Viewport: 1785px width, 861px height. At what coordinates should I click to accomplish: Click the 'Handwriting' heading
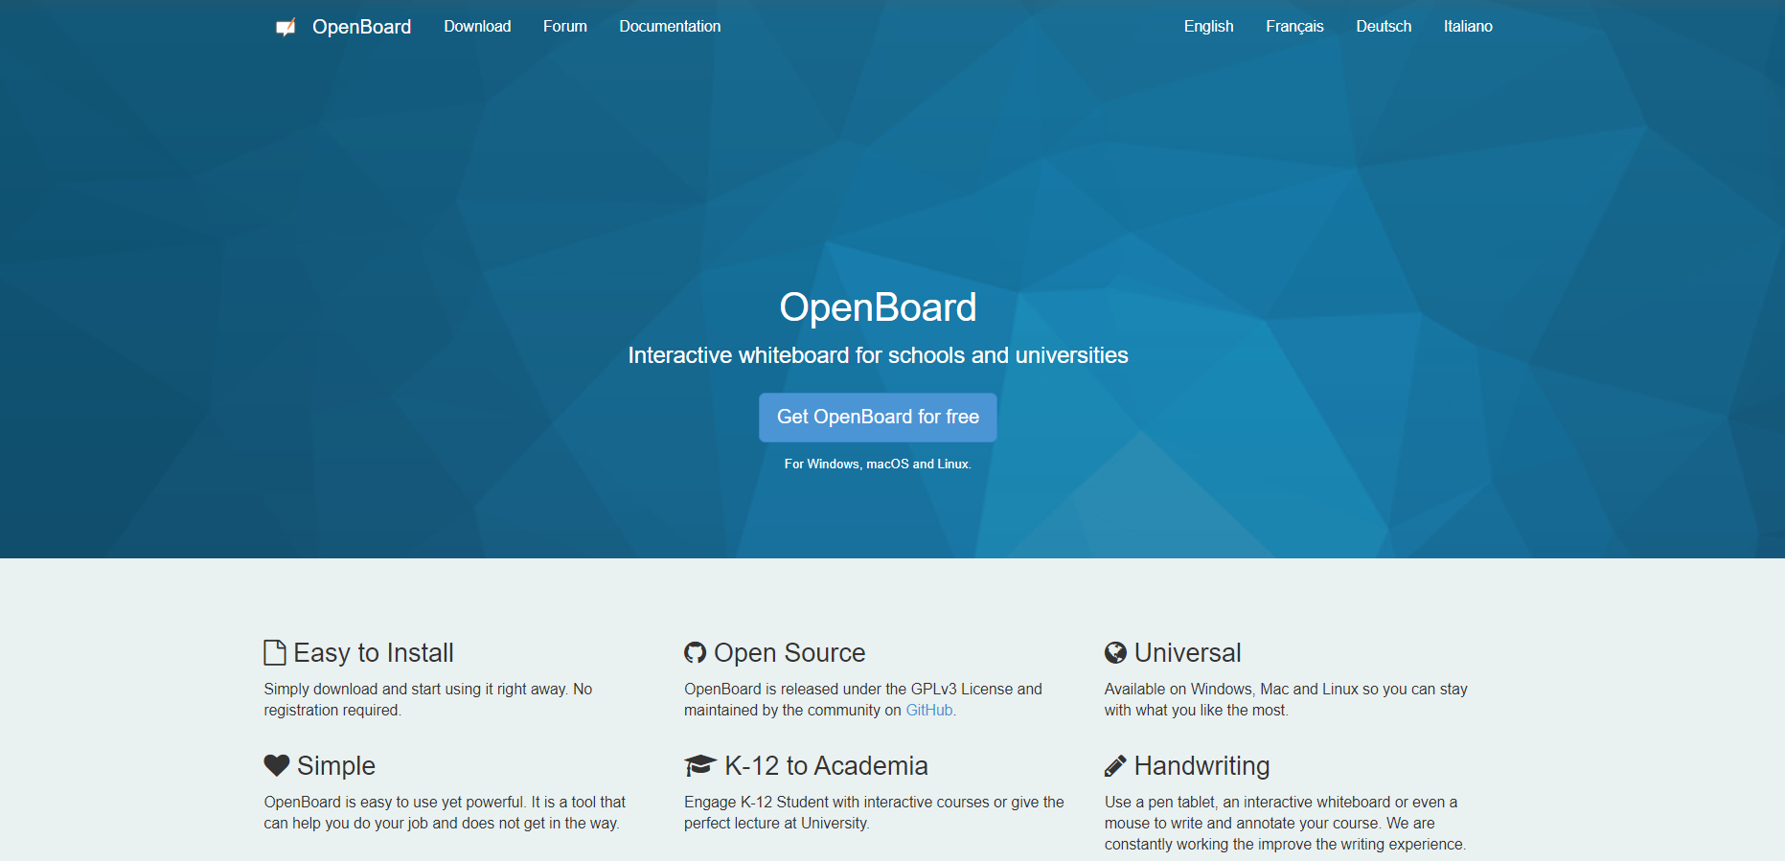(x=1201, y=765)
